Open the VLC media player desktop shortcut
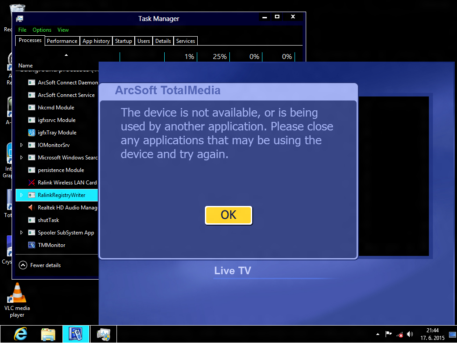This screenshot has height=343, width=457. point(17,301)
